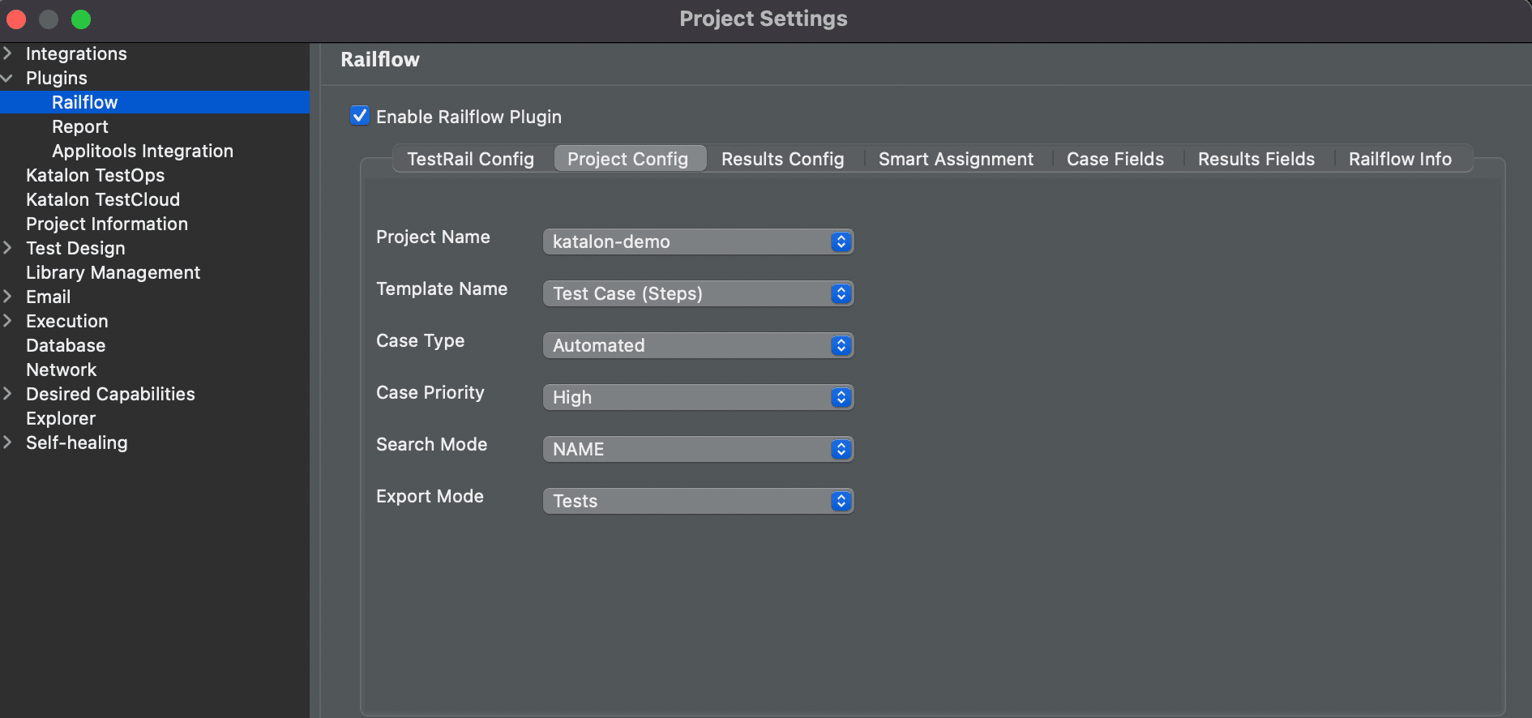The width and height of the screenshot is (1532, 718).
Task: Click the Case Priority field label
Action: pyautogui.click(x=430, y=392)
